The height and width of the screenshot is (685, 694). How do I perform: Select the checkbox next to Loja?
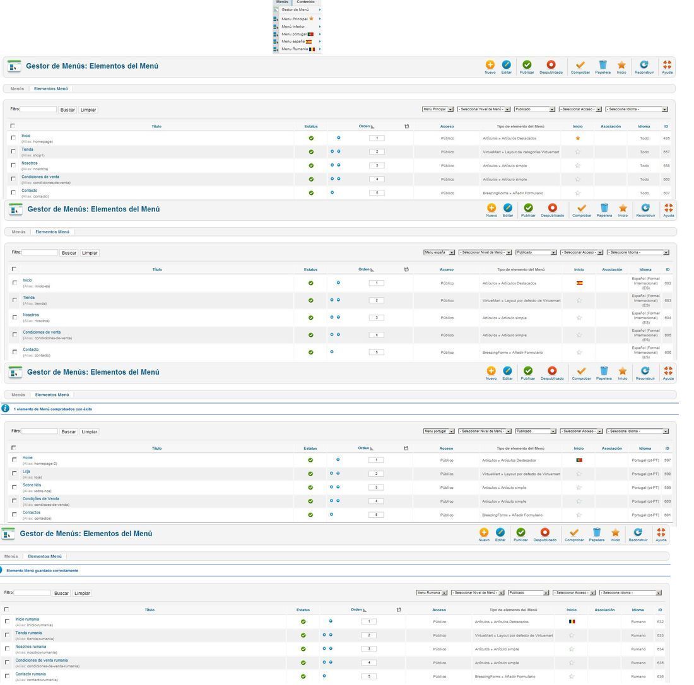14,474
